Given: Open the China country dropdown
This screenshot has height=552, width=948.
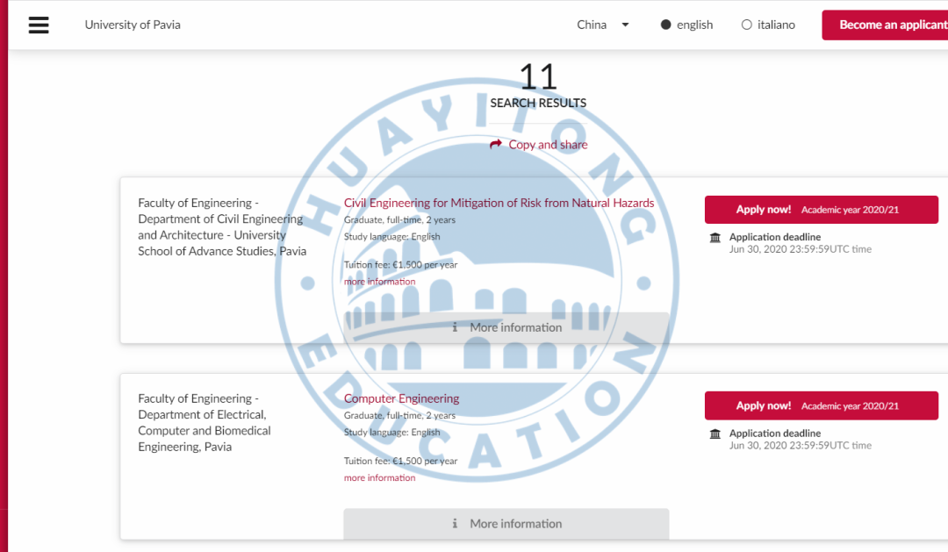Looking at the screenshot, I should coord(603,25).
